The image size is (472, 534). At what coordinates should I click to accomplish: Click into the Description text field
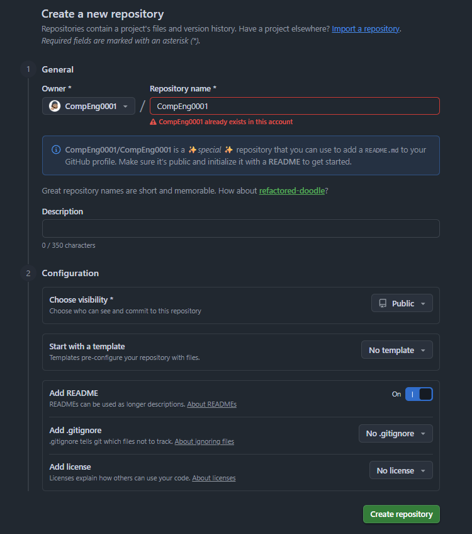[240, 228]
